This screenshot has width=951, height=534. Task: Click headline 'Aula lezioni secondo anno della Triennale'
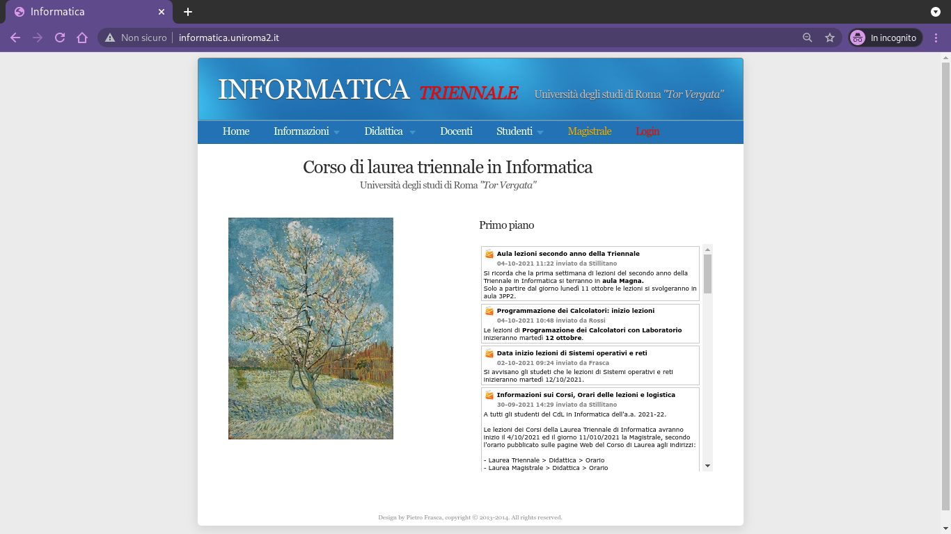568,254
